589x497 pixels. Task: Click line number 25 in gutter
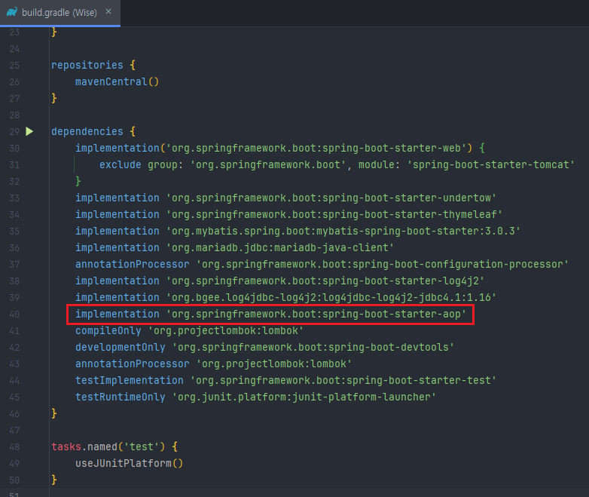click(14, 65)
